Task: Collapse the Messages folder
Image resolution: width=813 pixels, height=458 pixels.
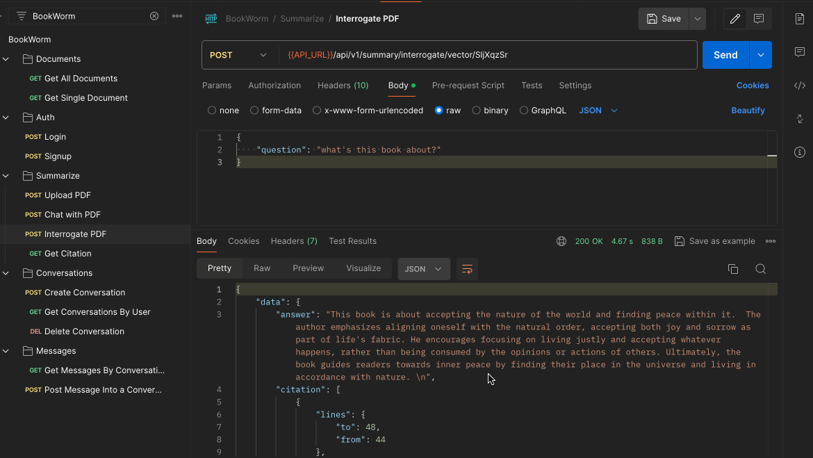Action: click(x=6, y=351)
